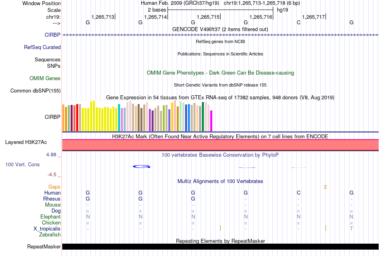Click the SNPs track label
The width and height of the screenshot is (379, 256).
pos(54,66)
